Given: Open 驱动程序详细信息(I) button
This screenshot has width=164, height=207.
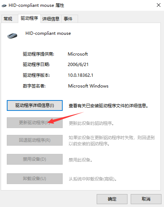Looking at the screenshot, I should point(35,105).
